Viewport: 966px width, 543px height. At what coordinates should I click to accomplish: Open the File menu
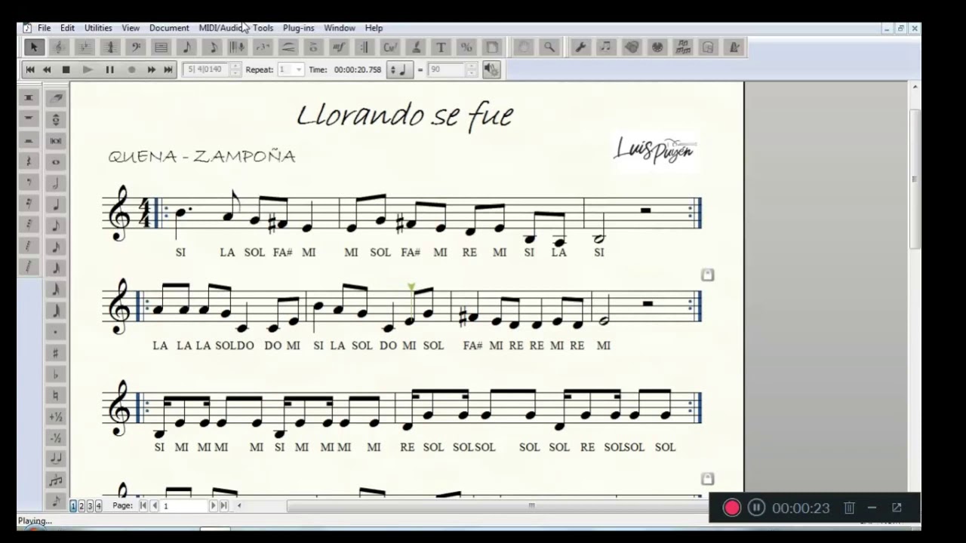coord(45,28)
